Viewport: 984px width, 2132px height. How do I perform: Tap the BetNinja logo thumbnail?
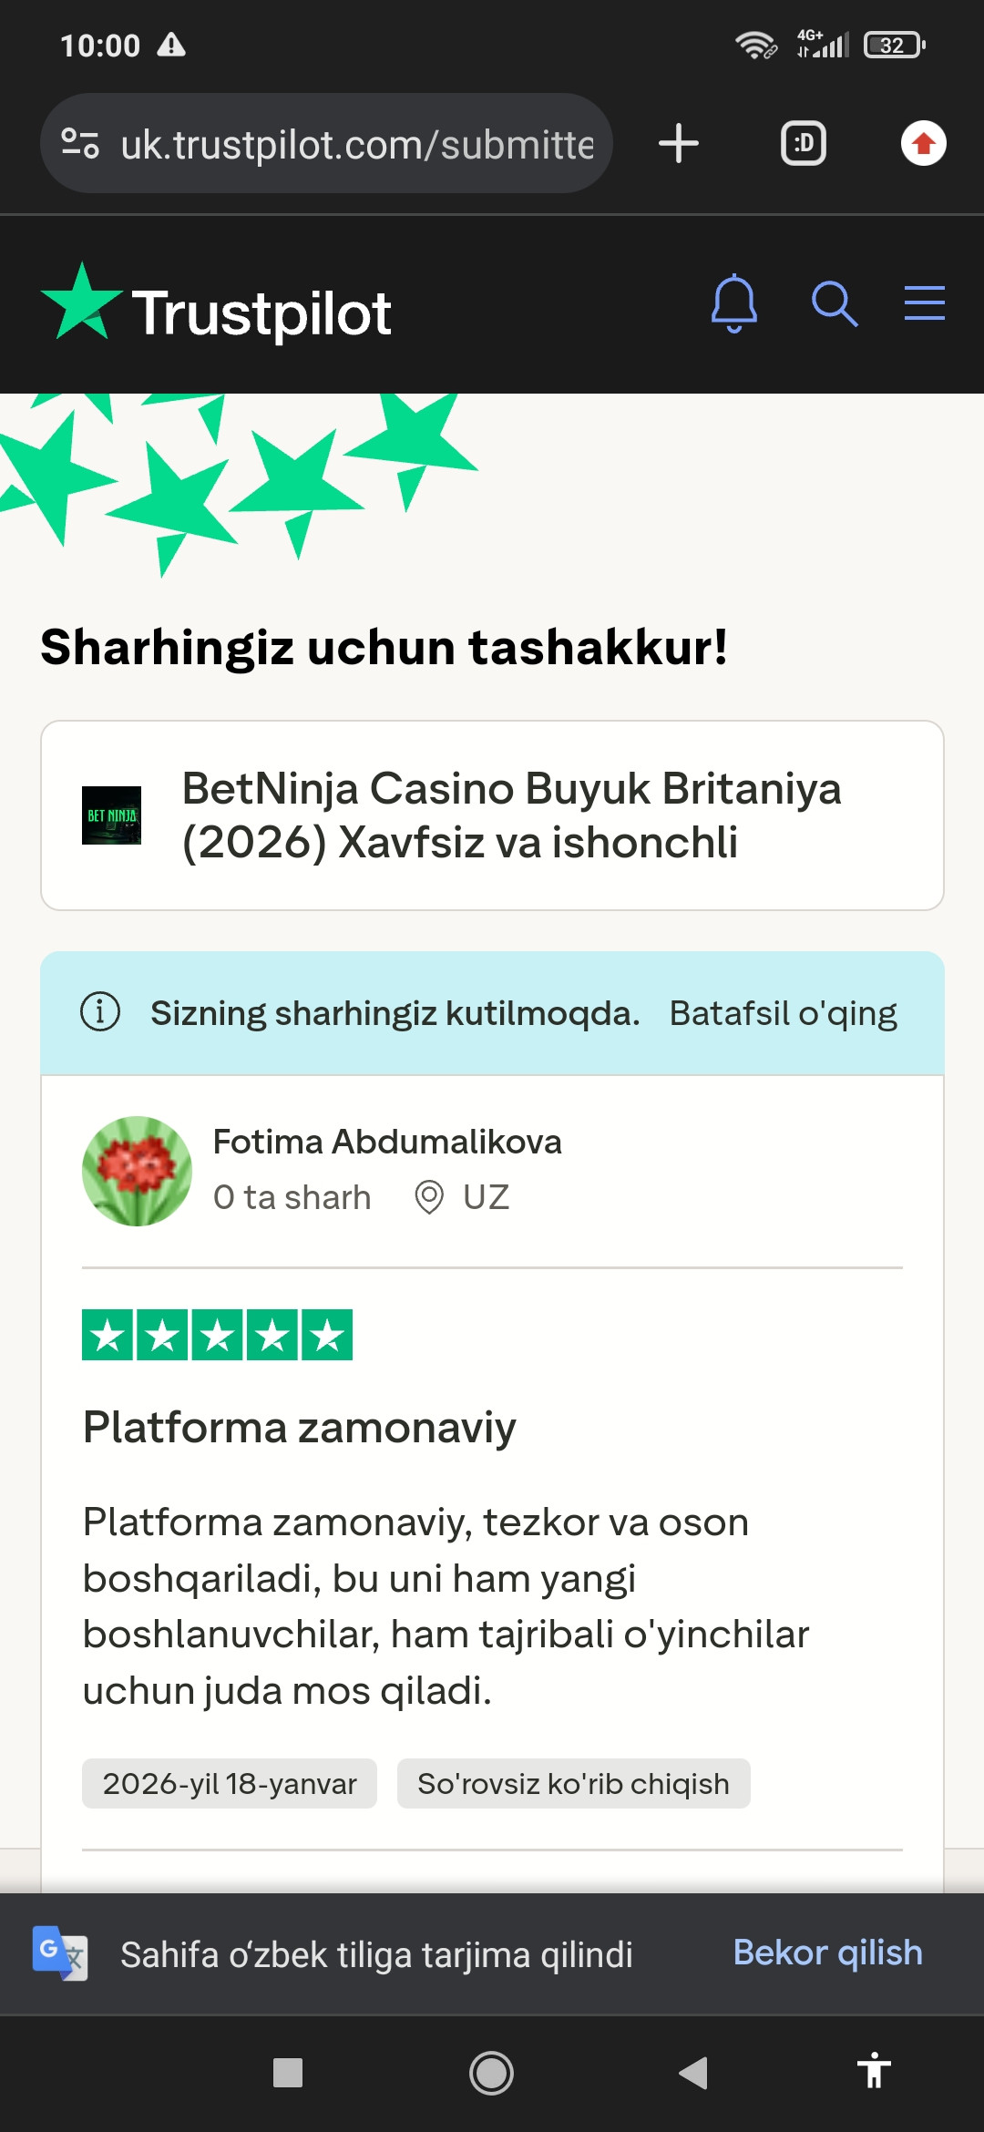click(x=111, y=815)
